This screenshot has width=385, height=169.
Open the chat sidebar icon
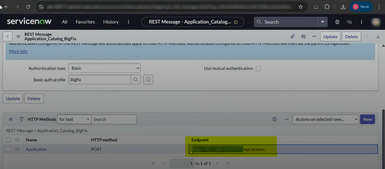click(349, 22)
